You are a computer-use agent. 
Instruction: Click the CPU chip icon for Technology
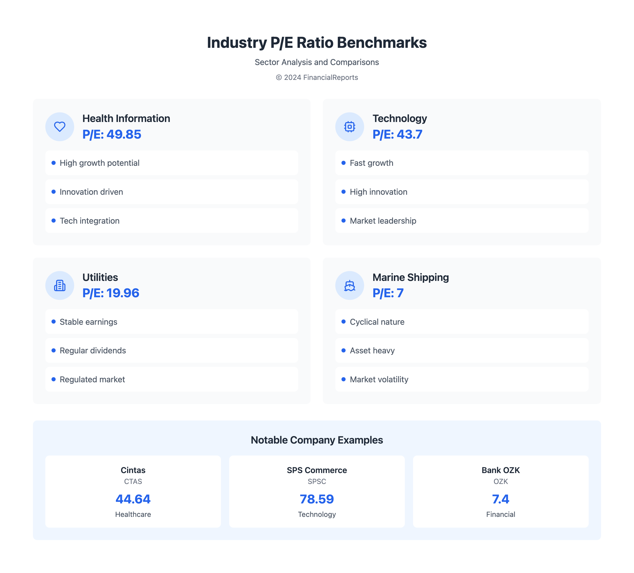coord(349,127)
